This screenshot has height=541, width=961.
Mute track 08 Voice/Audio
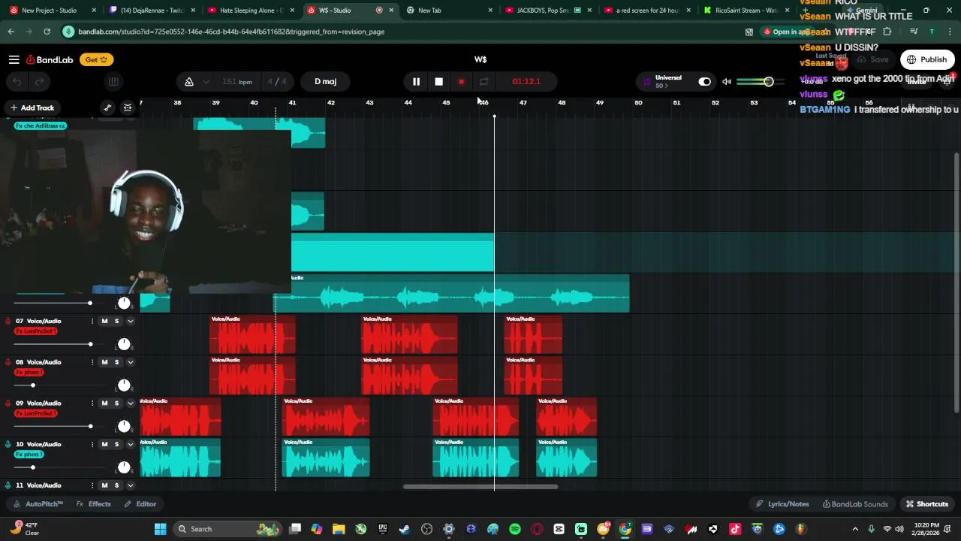click(x=104, y=362)
